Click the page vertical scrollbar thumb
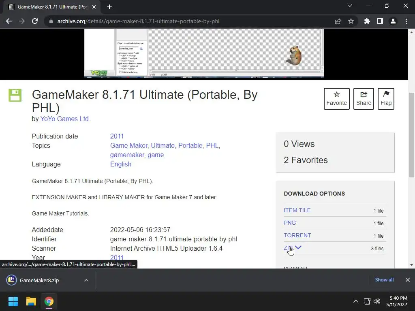Screen dimensions: 415x311 pos(411,135)
